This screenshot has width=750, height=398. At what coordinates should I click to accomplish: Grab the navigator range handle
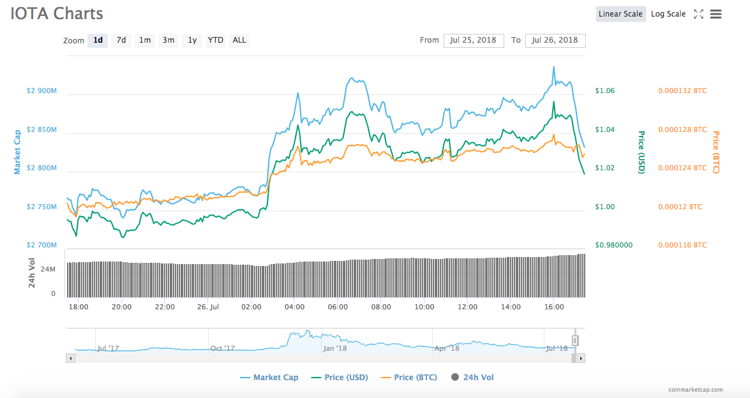click(575, 340)
